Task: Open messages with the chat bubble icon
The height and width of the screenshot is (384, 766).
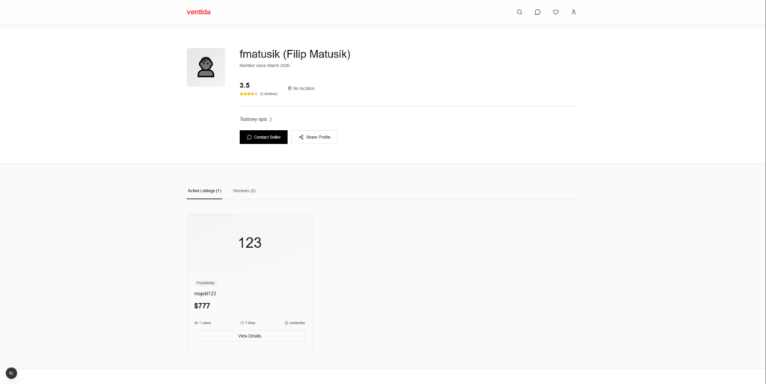Action: pos(537,12)
